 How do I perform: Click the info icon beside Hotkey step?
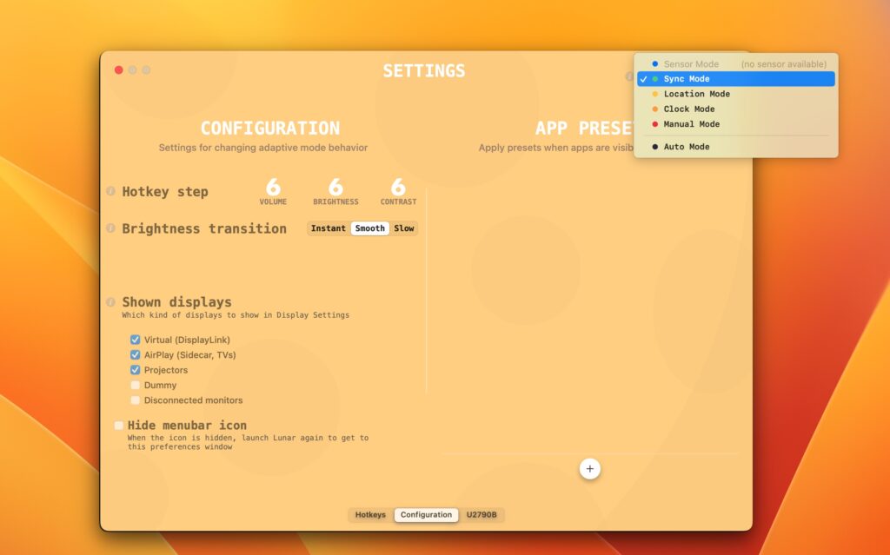(110, 192)
